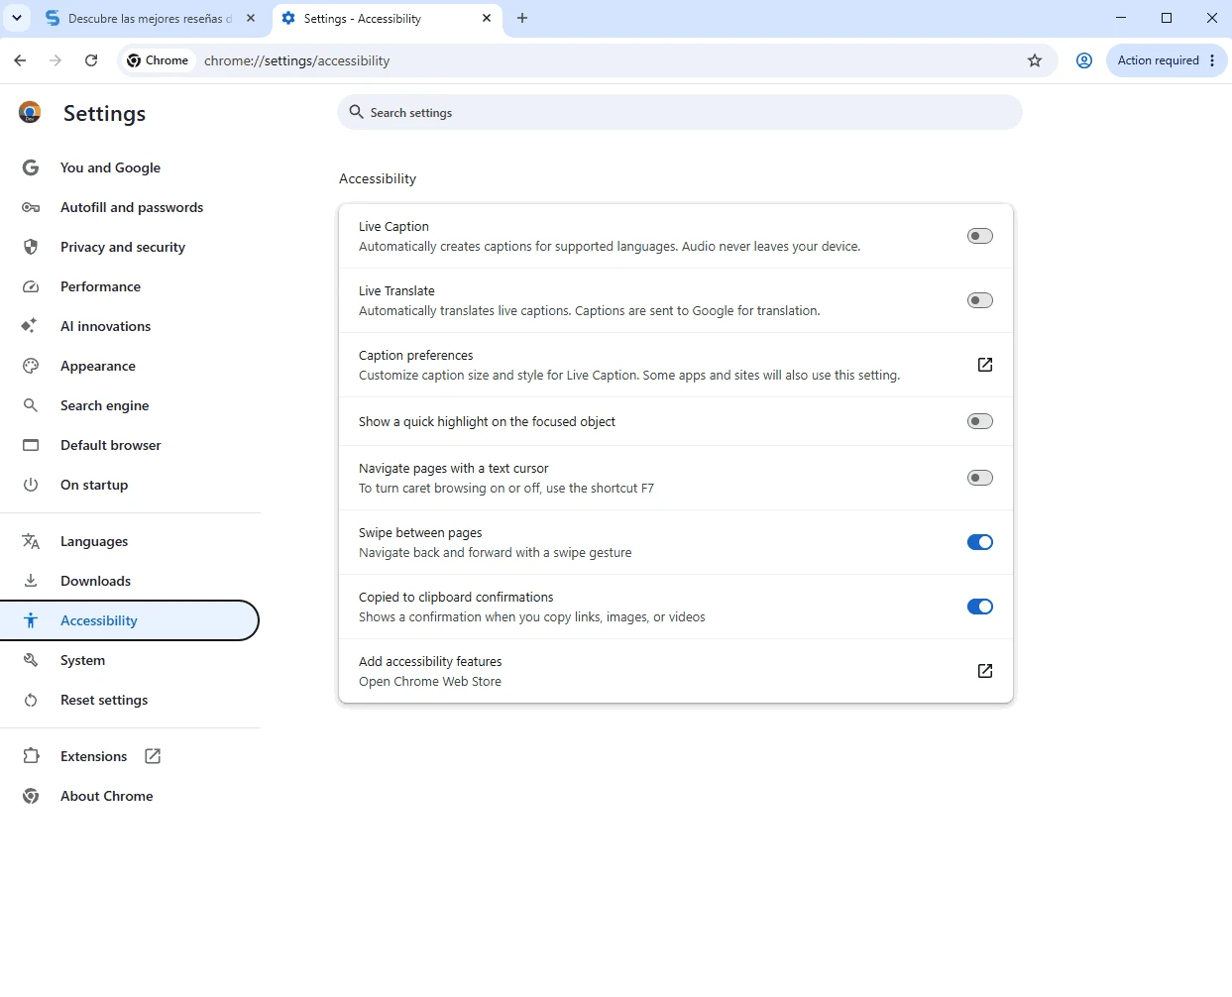Image resolution: width=1232 pixels, height=997 pixels.
Task: Click the forward navigation arrow
Action: click(56, 60)
